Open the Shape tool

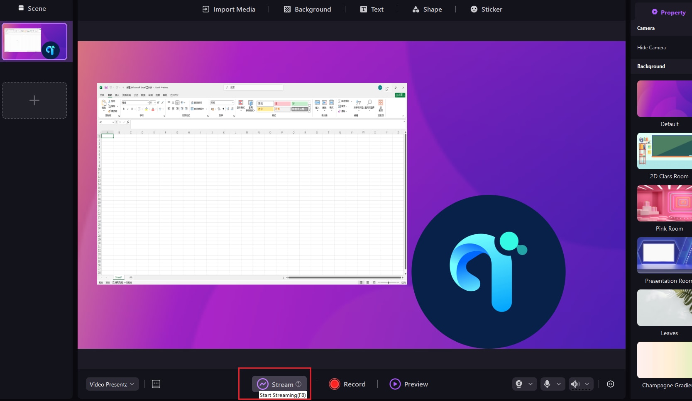point(427,9)
